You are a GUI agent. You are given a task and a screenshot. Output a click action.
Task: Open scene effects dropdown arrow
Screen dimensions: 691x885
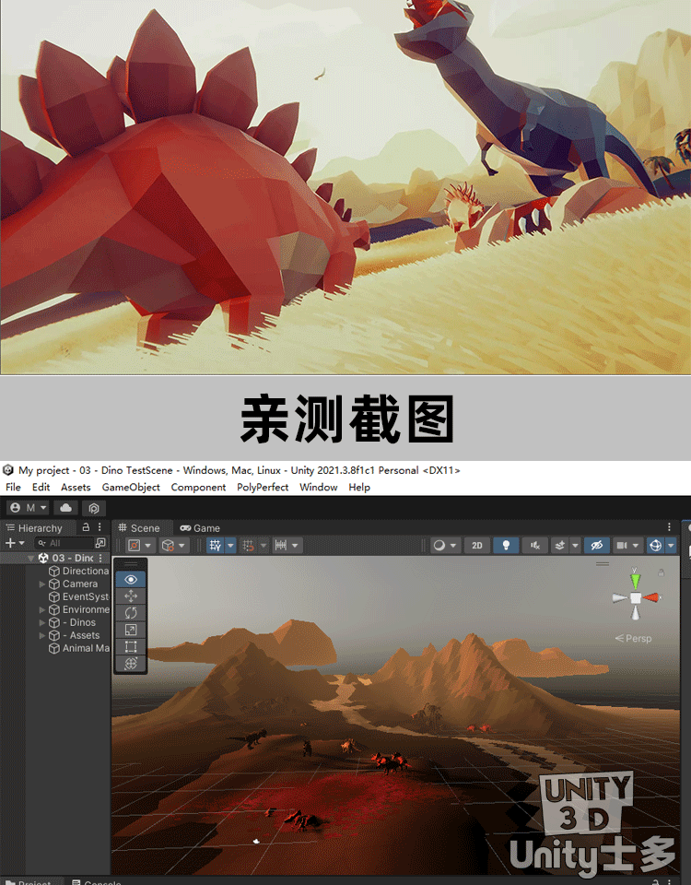[575, 545]
